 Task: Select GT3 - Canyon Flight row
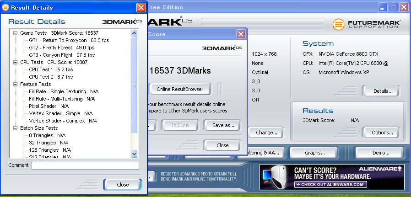[x=62, y=55]
